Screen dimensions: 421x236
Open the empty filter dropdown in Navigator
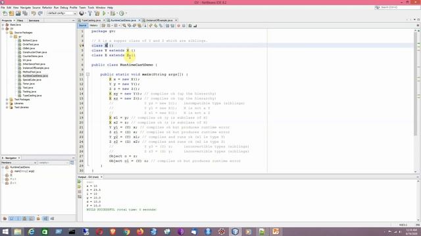click(x=54, y=163)
